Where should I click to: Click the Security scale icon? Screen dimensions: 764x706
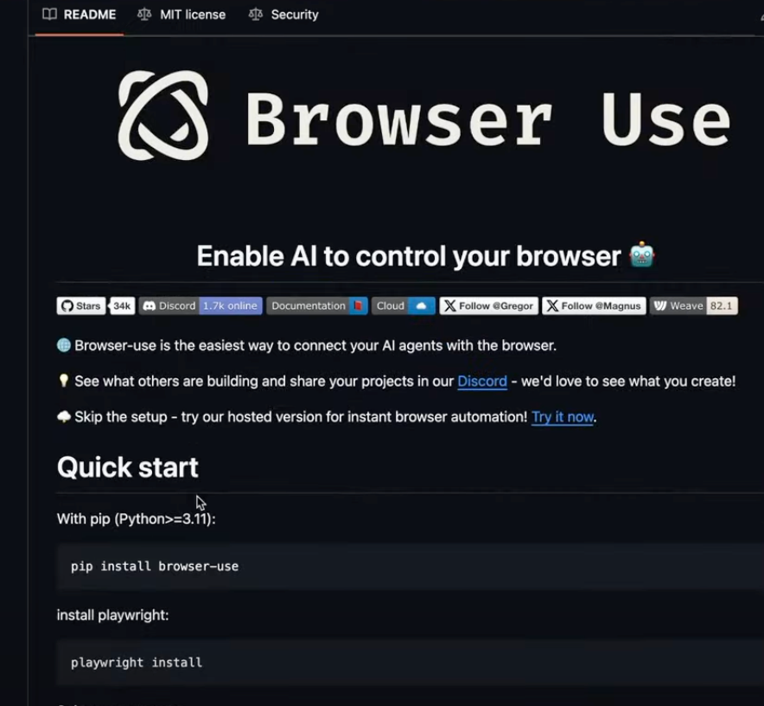pyautogui.click(x=255, y=14)
